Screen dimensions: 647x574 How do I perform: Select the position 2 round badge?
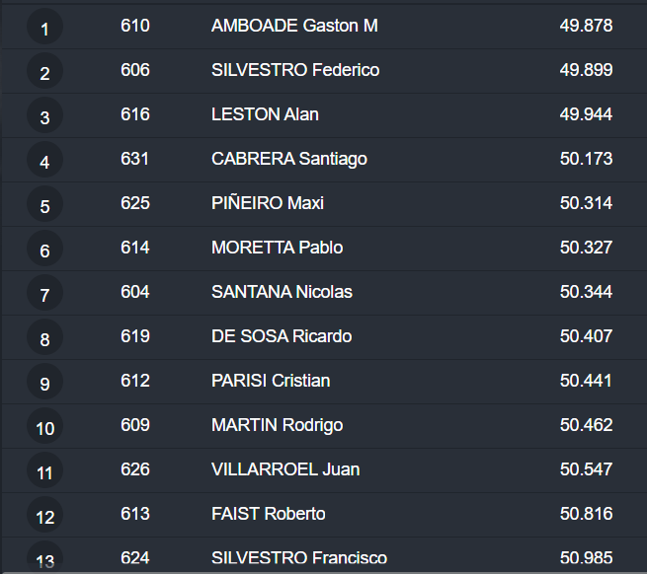[44, 73]
